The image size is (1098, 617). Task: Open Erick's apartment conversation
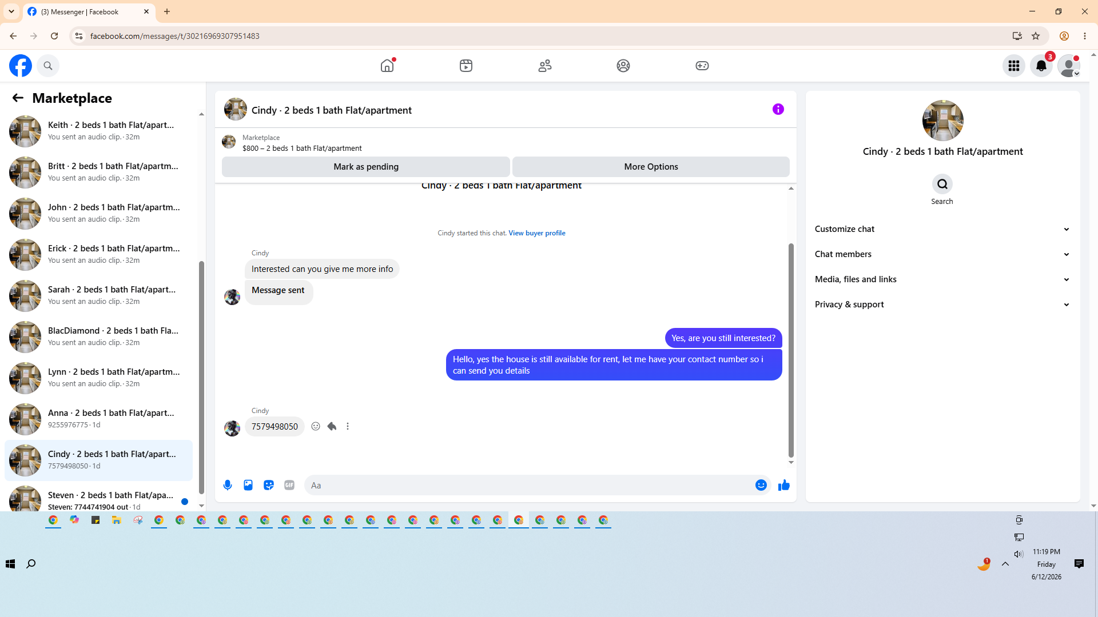98,255
